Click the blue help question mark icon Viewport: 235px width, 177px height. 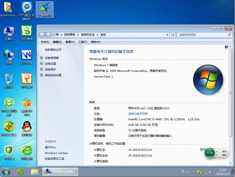coord(226,47)
